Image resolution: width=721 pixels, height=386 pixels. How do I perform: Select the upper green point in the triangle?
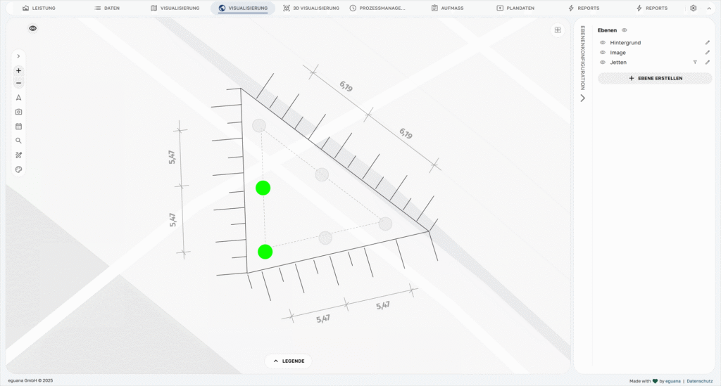point(263,188)
